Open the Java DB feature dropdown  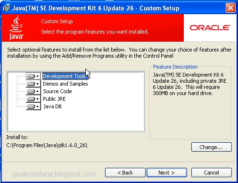[33, 106]
